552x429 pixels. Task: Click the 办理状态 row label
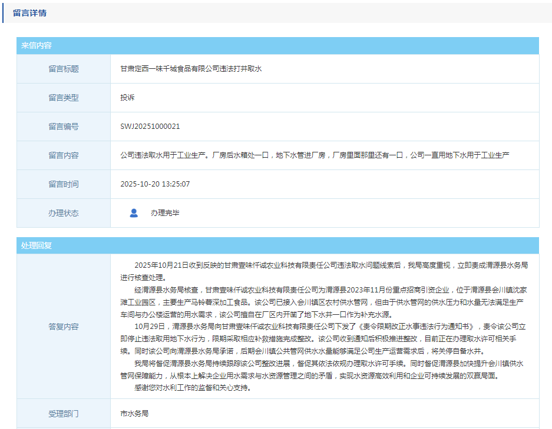tap(64, 213)
